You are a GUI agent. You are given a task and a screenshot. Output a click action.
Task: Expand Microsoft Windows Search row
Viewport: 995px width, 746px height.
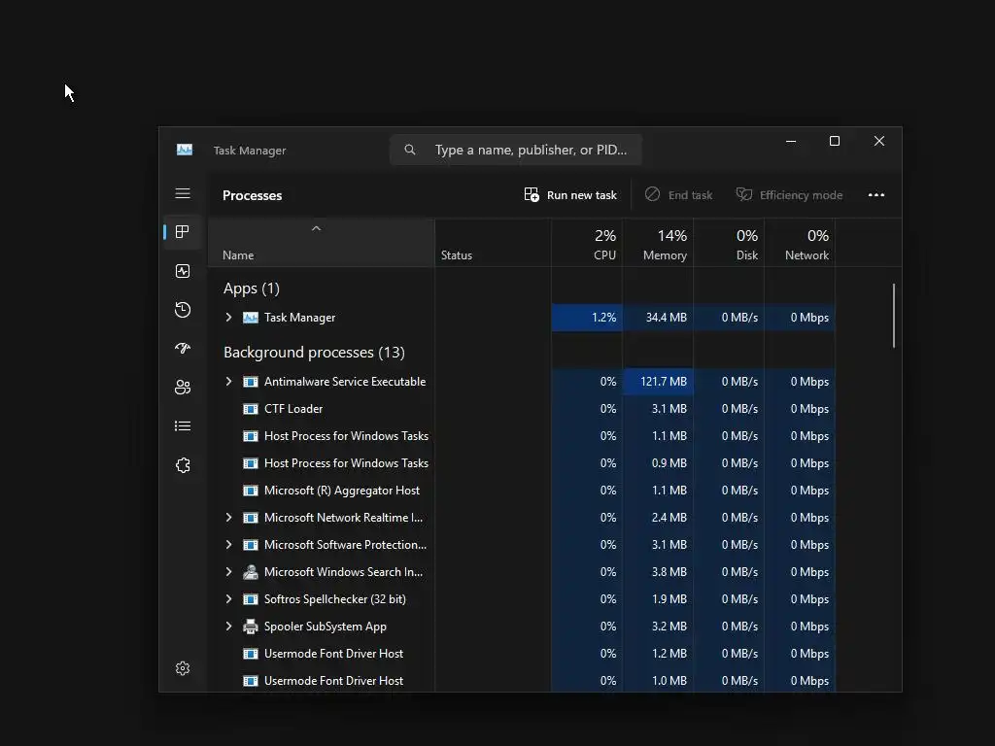[x=229, y=572]
